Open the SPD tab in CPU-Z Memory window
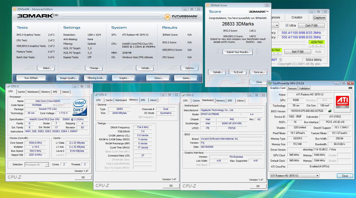 pyautogui.click(x=143, y=100)
